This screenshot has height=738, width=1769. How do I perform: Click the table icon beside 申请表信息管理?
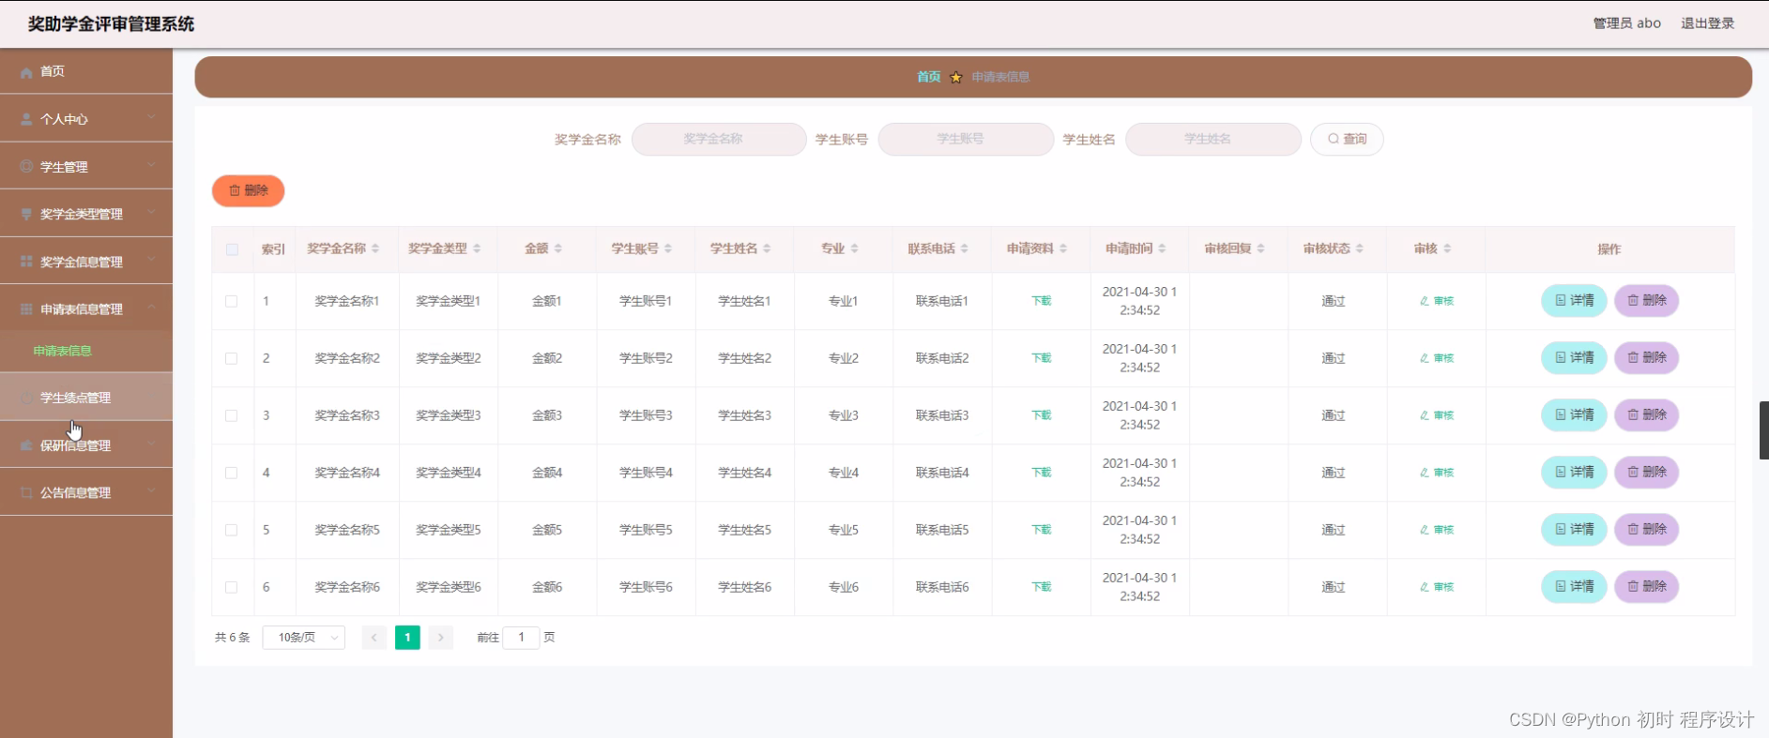point(26,309)
